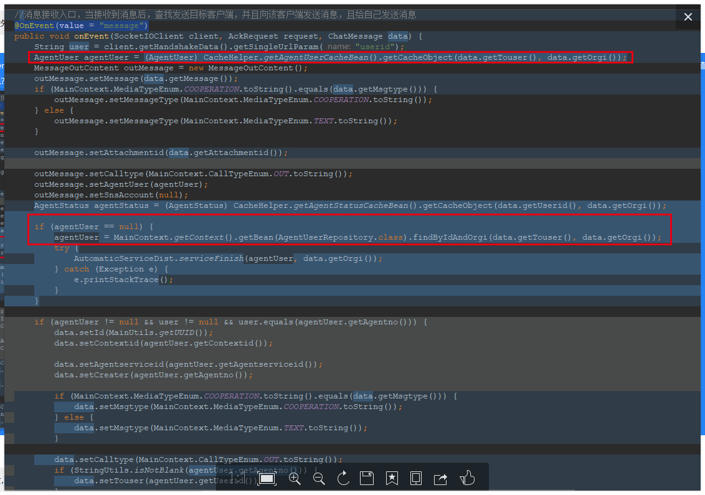Close the image viewer overlay

(x=688, y=17)
